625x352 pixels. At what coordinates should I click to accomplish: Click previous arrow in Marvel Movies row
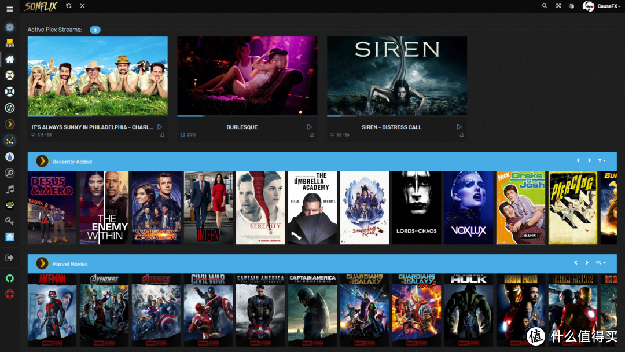(x=576, y=263)
